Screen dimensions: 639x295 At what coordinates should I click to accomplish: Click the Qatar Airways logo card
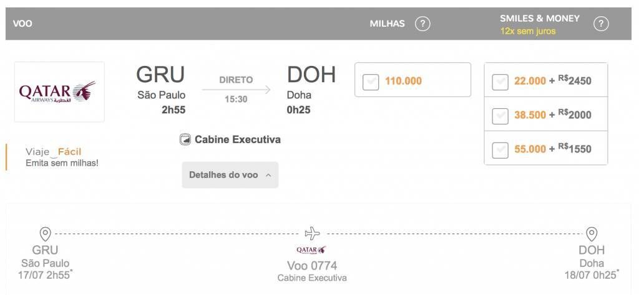pos(59,92)
